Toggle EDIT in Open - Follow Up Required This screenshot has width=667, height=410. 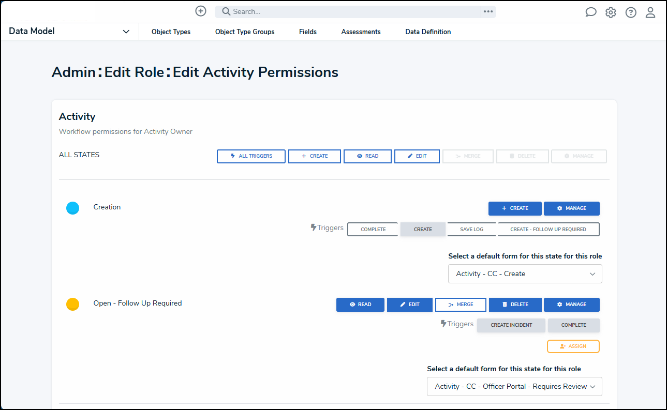pos(410,305)
